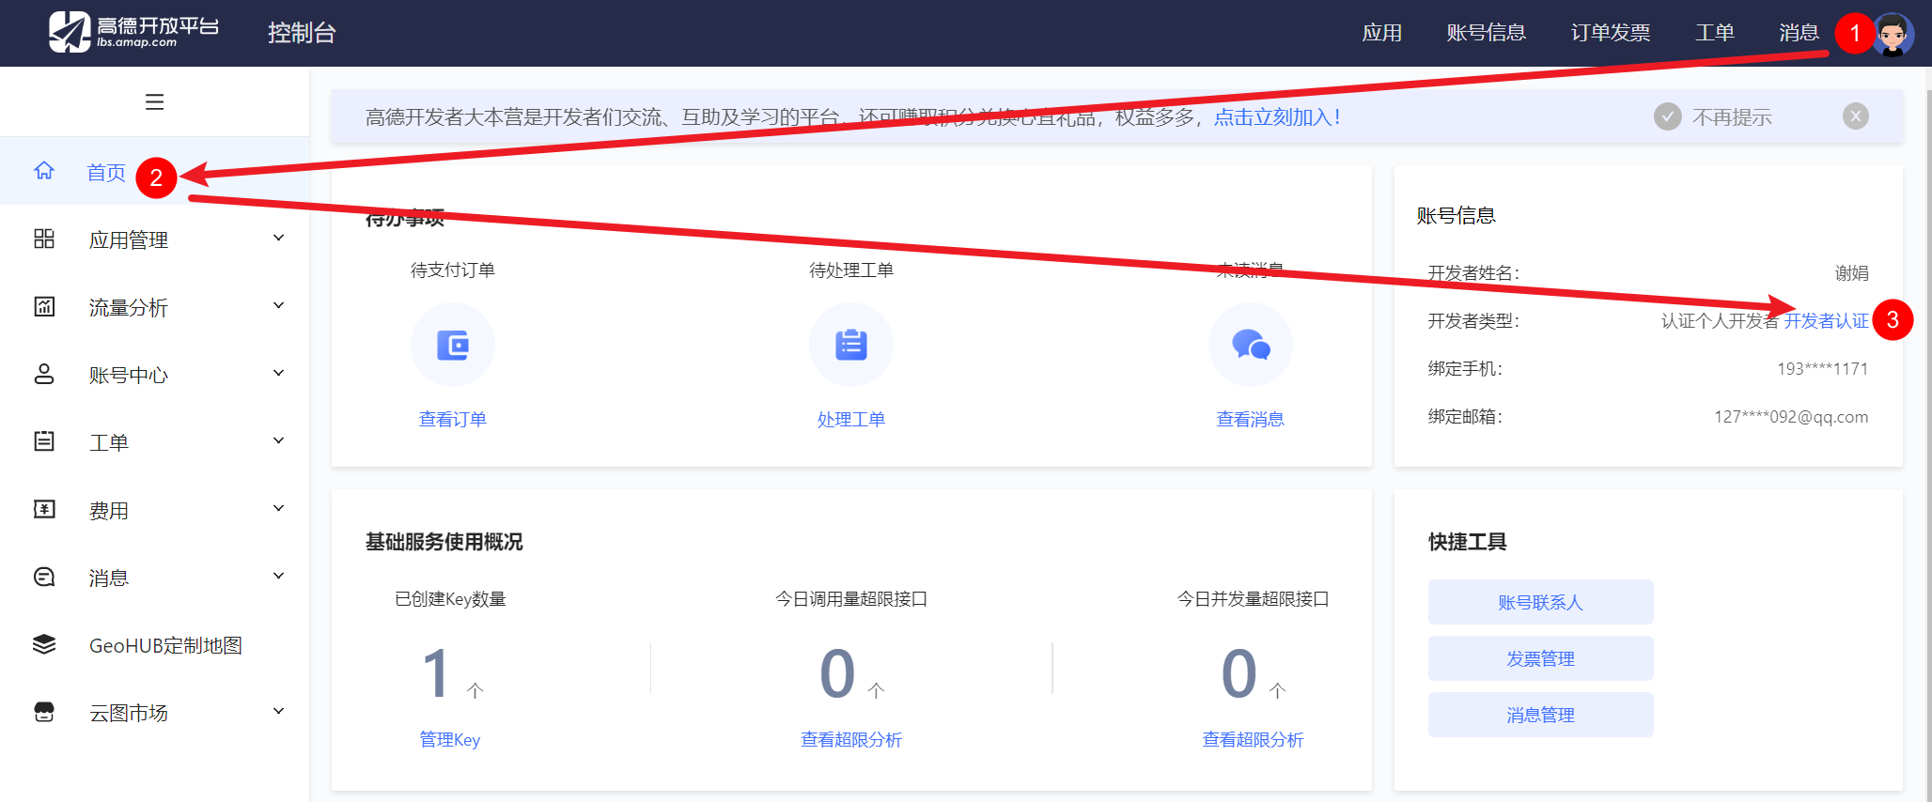Click the 管理Key link

coord(450,740)
